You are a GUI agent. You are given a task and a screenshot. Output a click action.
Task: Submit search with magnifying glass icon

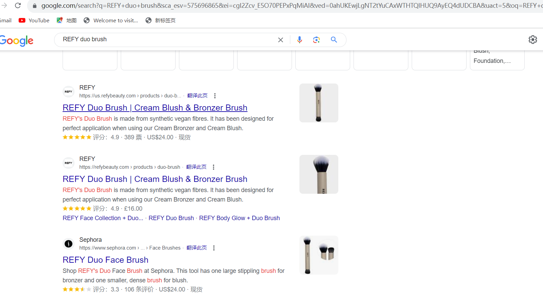334,40
